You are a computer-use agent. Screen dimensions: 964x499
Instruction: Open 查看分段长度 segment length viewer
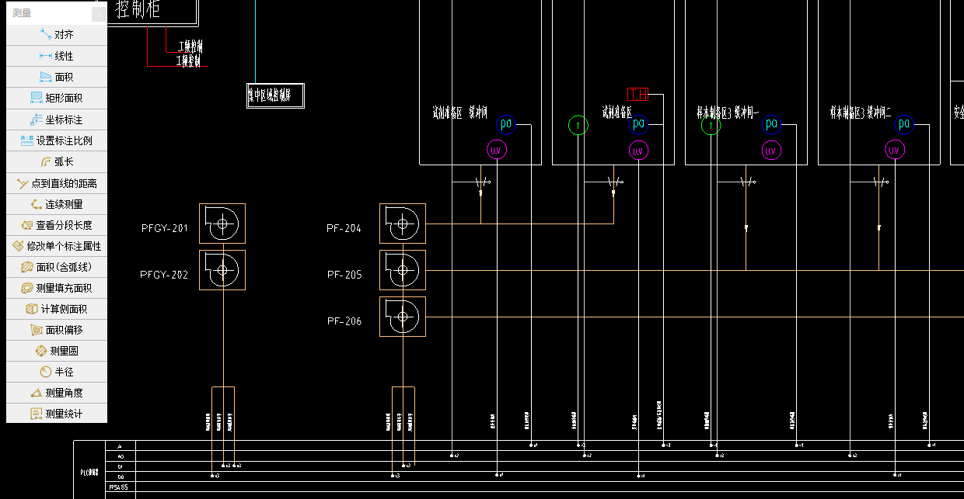tap(56, 225)
